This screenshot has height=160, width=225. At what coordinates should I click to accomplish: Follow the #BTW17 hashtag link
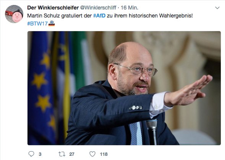pos(37,24)
